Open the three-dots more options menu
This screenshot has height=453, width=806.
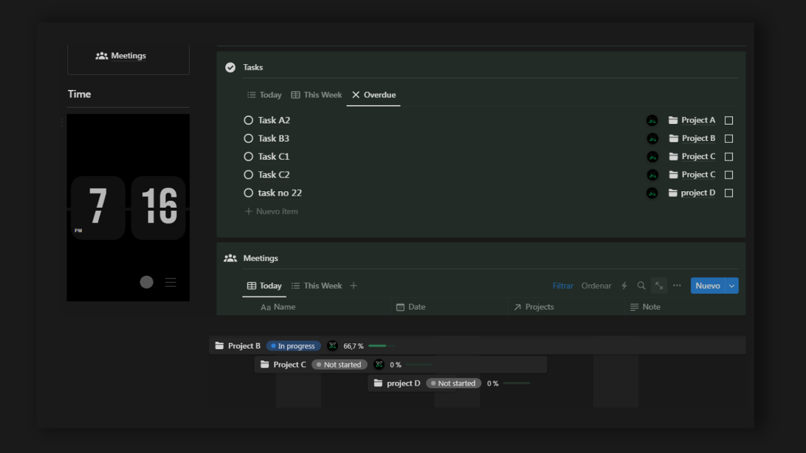tap(677, 286)
